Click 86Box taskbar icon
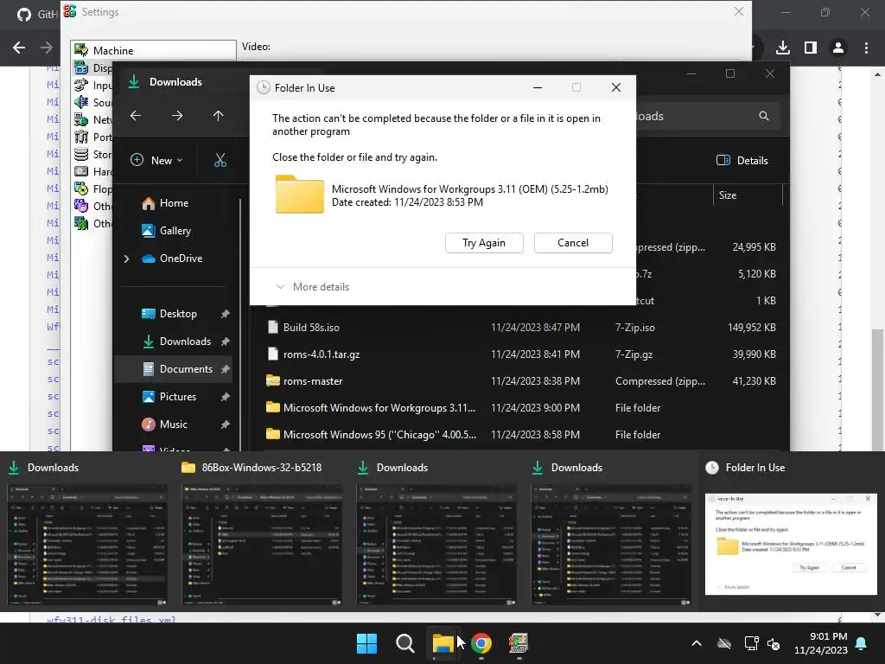This screenshot has height=664, width=885. click(x=519, y=643)
